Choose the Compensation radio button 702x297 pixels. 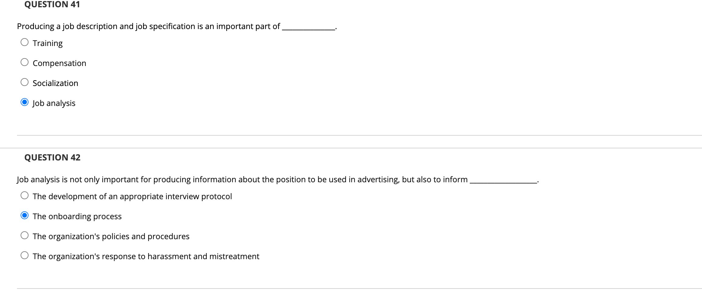(x=25, y=62)
